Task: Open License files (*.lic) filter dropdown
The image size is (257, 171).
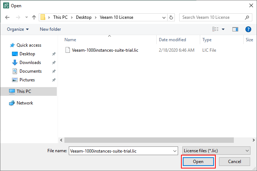Action: pyautogui.click(x=216, y=150)
